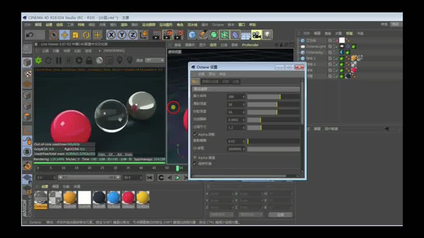Click Live Viewer clay mode sphere icon
The width and height of the screenshot is (424, 238).
coord(99,60)
